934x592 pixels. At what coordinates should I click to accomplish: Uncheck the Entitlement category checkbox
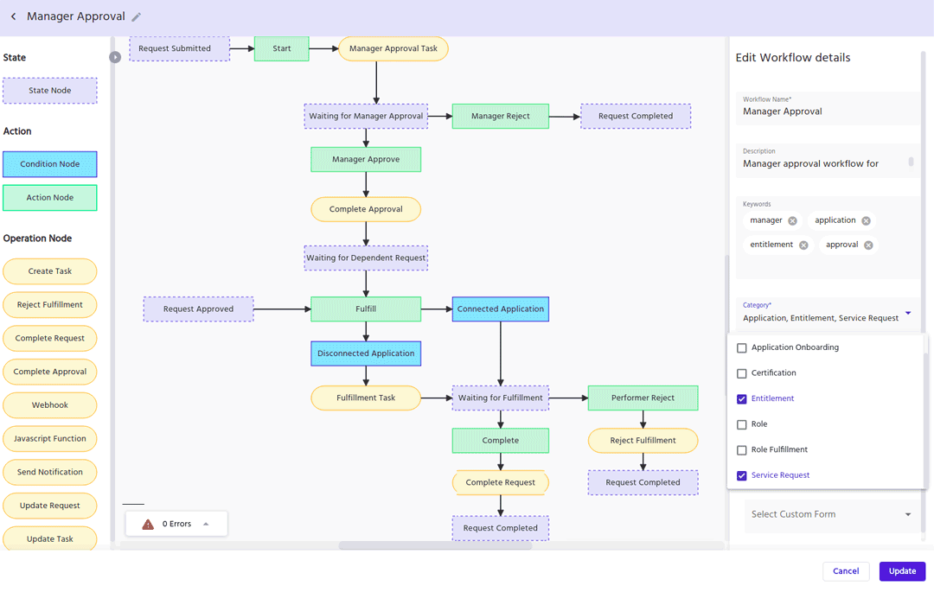tap(741, 399)
